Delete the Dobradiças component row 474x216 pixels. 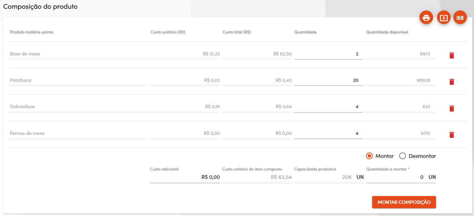coord(451,109)
